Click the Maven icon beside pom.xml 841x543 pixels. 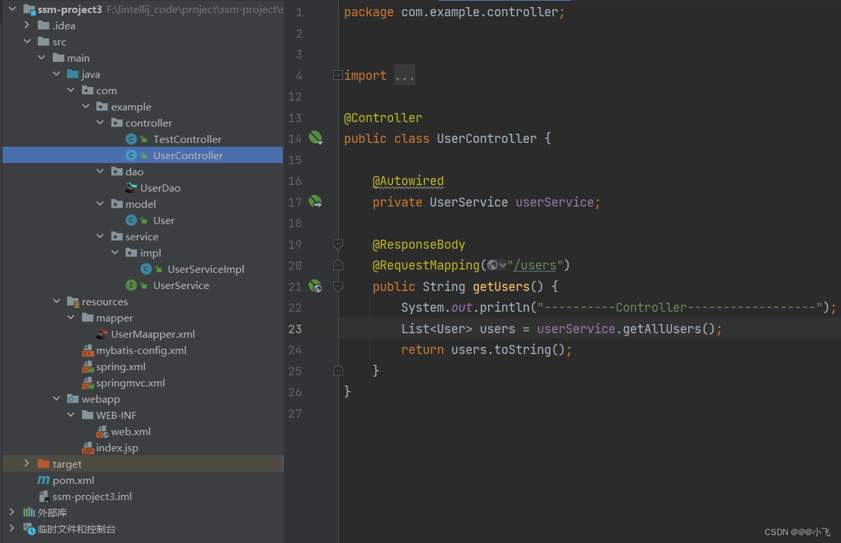pos(43,480)
